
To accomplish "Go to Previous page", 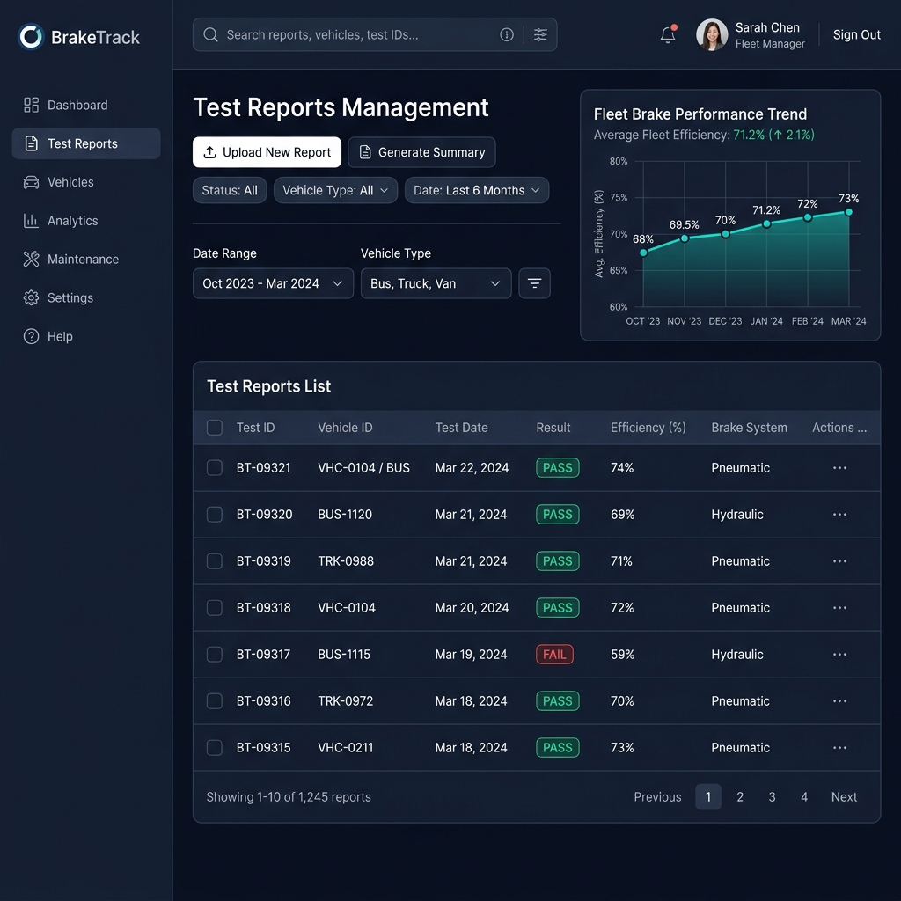I will (657, 797).
